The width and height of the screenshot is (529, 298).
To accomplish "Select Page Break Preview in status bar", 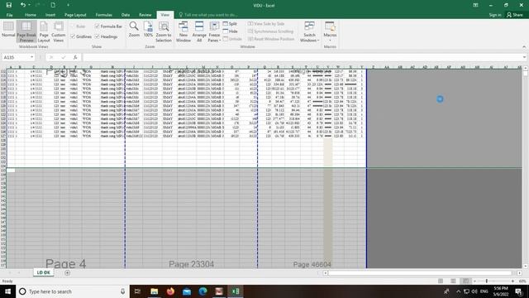I will point(465,281).
